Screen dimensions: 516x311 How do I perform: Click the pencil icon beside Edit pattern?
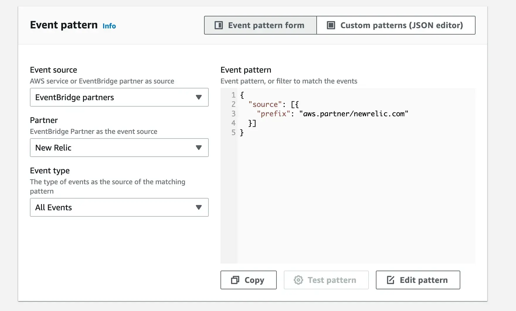pos(391,280)
